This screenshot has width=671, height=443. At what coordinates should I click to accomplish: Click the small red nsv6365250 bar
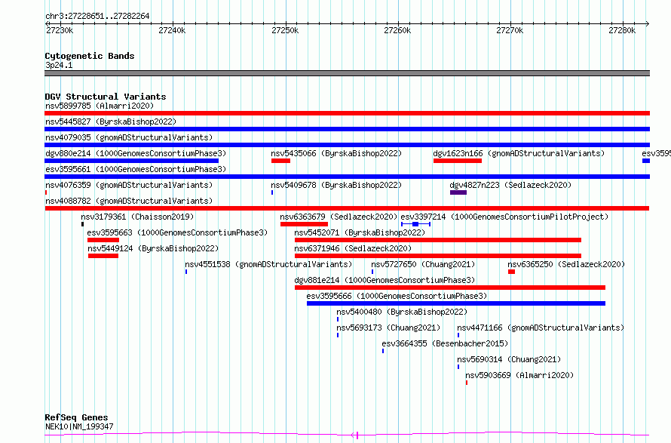pos(511,272)
